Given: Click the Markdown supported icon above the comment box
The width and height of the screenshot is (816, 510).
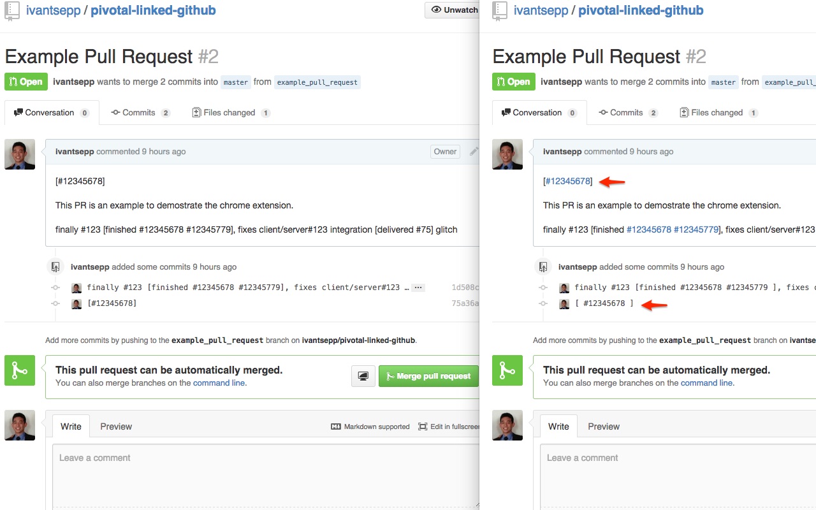Looking at the screenshot, I should pyautogui.click(x=336, y=426).
